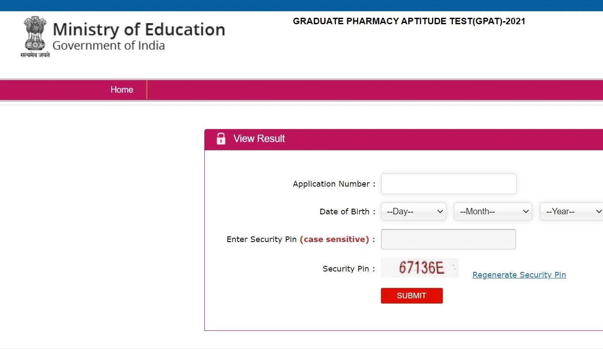Click the India national emblem logo
This screenshot has width=603, height=349.
[x=35, y=33]
